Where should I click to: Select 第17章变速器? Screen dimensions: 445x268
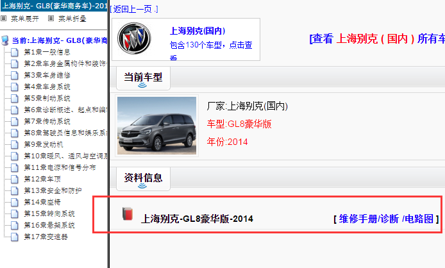pos(46,237)
